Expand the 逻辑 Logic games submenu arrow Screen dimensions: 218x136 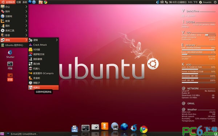pyautogui.click(x=57, y=40)
